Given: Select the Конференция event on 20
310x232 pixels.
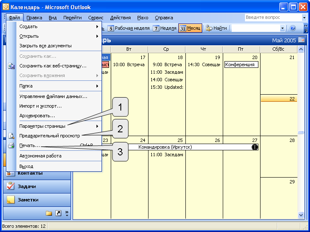Looking at the screenshot, I should [x=241, y=64].
